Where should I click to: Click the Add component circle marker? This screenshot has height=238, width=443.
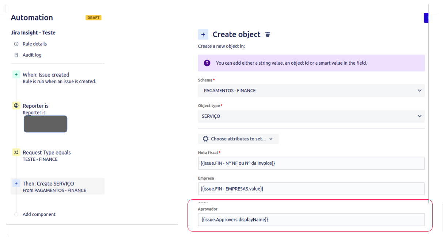pyautogui.click(x=16, y=214)
